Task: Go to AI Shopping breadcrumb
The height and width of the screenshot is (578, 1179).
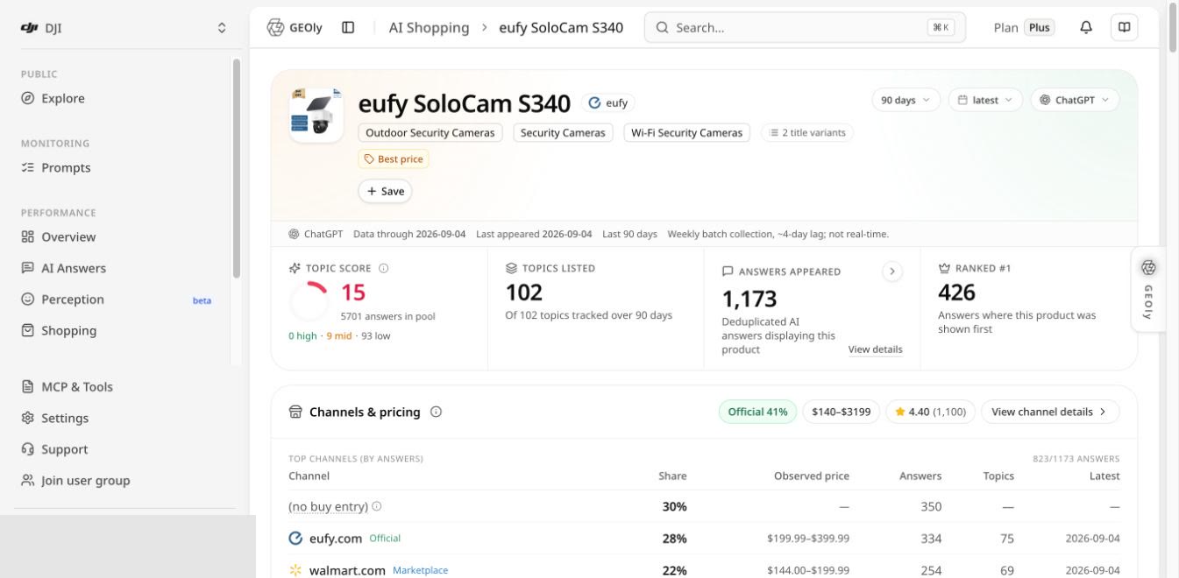Action: coord(429,28)
